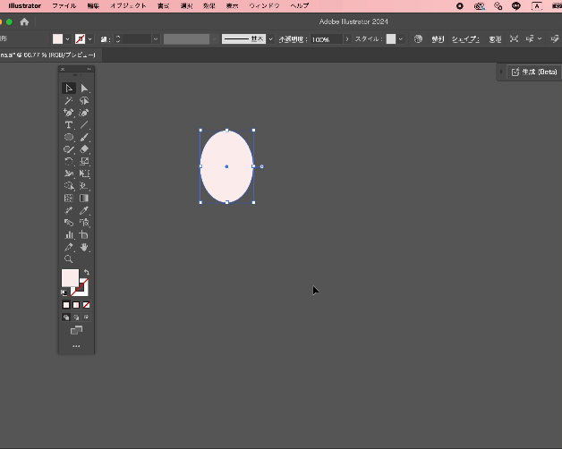Screen dimensions: 562x449
Task: Select the Rotate tool
Action: pos(69,162)
